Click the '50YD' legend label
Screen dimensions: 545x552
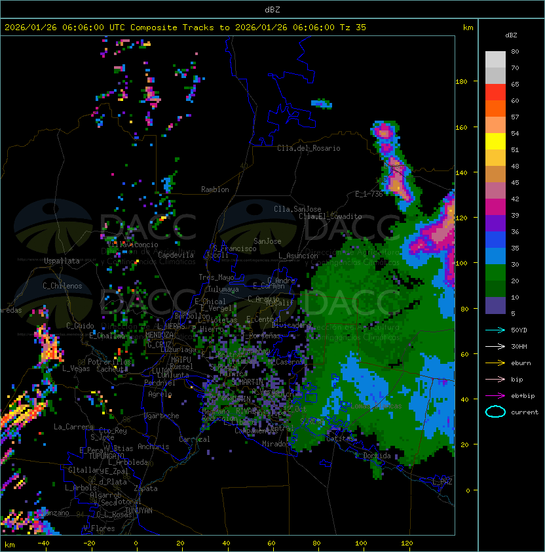pos(519,330)
